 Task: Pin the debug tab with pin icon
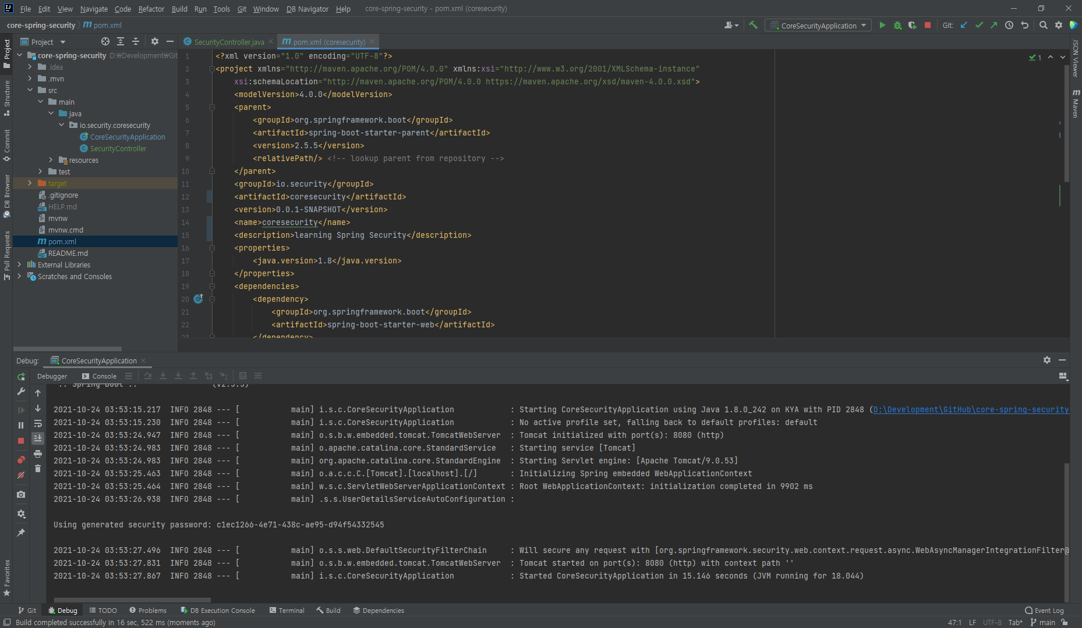[x=21, y=533]
